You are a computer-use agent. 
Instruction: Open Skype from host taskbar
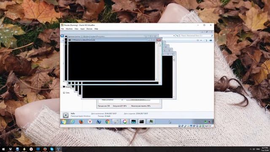coord(51,149)
